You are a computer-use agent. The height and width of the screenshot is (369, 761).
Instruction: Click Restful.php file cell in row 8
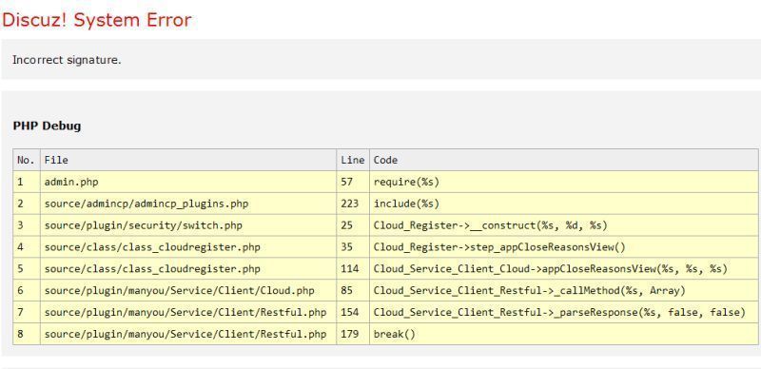pos(188,334)
